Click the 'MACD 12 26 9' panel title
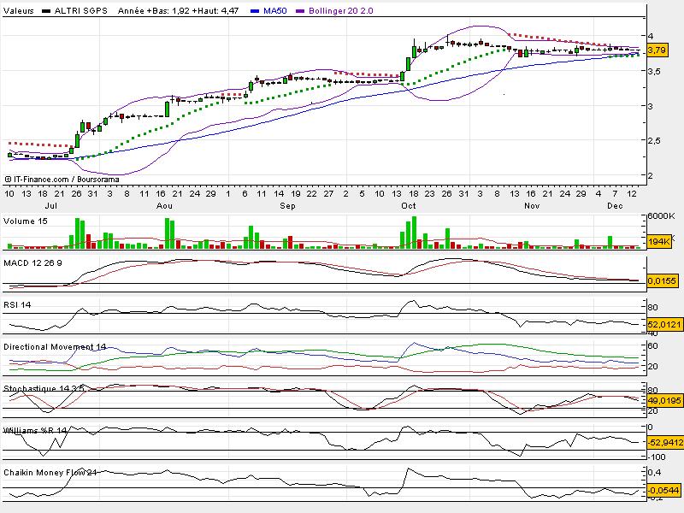This screenshot has width=684, height=513. click(x=32, y=263)
